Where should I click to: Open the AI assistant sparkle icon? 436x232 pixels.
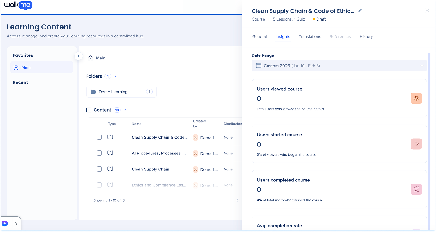coord(5,224)
